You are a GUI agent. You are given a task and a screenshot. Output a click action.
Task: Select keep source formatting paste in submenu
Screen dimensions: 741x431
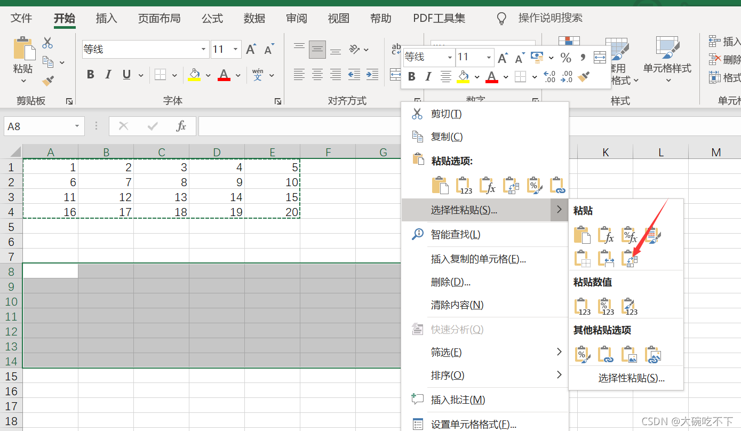coord(653,235)
